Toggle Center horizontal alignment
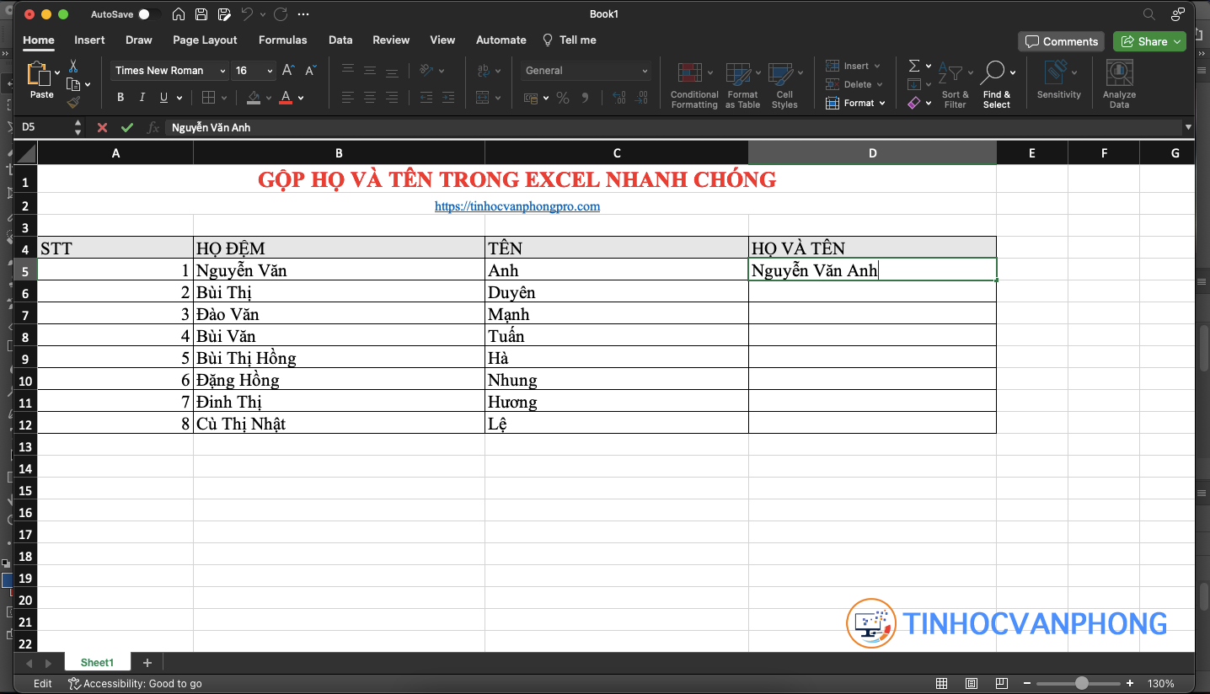 coord(370,98)
